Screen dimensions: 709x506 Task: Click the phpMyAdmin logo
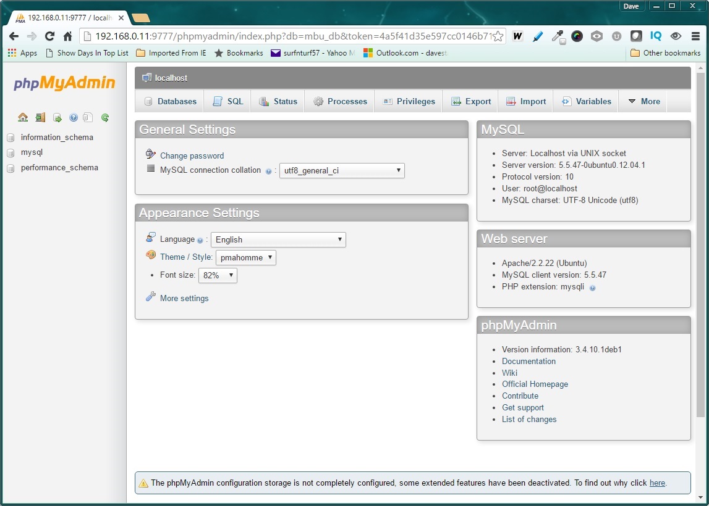coord(64,83)
